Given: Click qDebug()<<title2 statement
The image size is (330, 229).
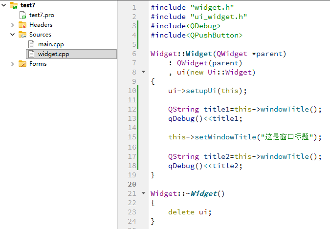Looking at the screenshot, I should (205, 166).
